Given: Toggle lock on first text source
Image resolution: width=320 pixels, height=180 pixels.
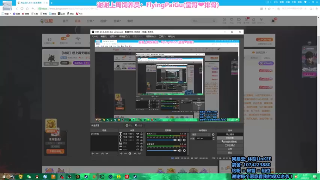Looking at the screenshot, I should [142, 134].
